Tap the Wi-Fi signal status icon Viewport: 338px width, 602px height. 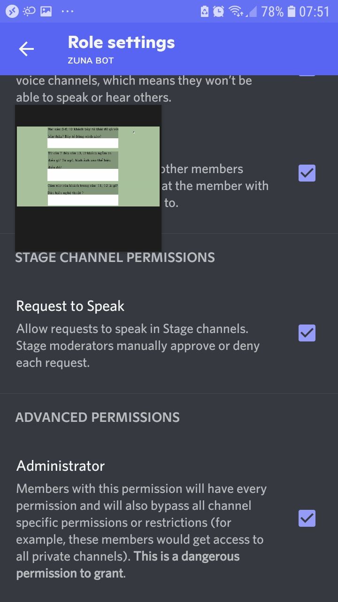click(236, 11)
